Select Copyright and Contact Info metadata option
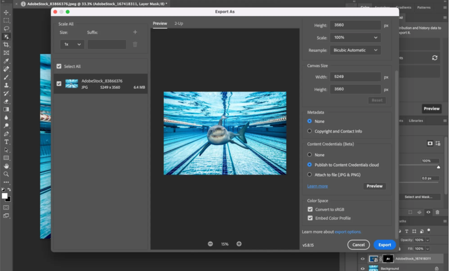Image resolution: width=450 pixels, height=271 pixels. click(310, 131)
